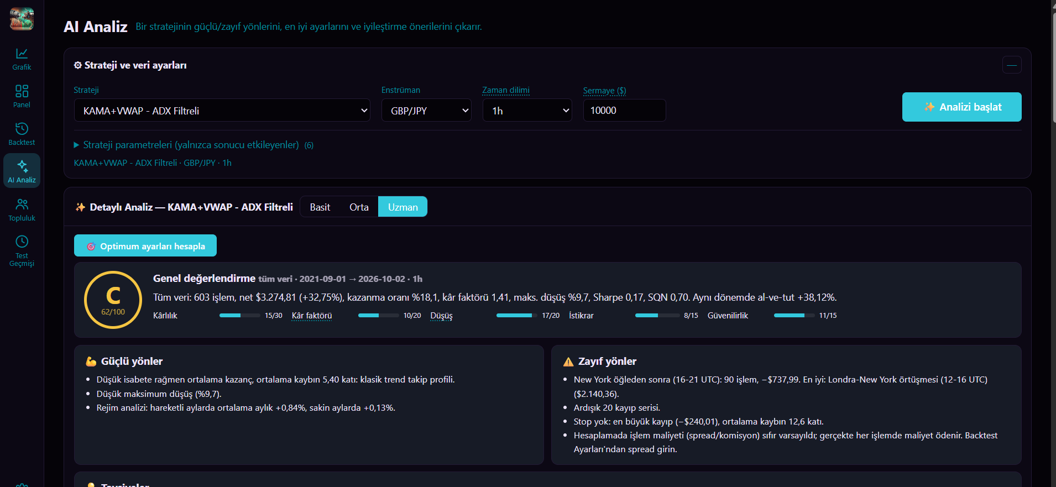This screenshot has width=1056, height=487.
Task: Click the Düşüş 17/20 progress bar
Action: point(516,315)
